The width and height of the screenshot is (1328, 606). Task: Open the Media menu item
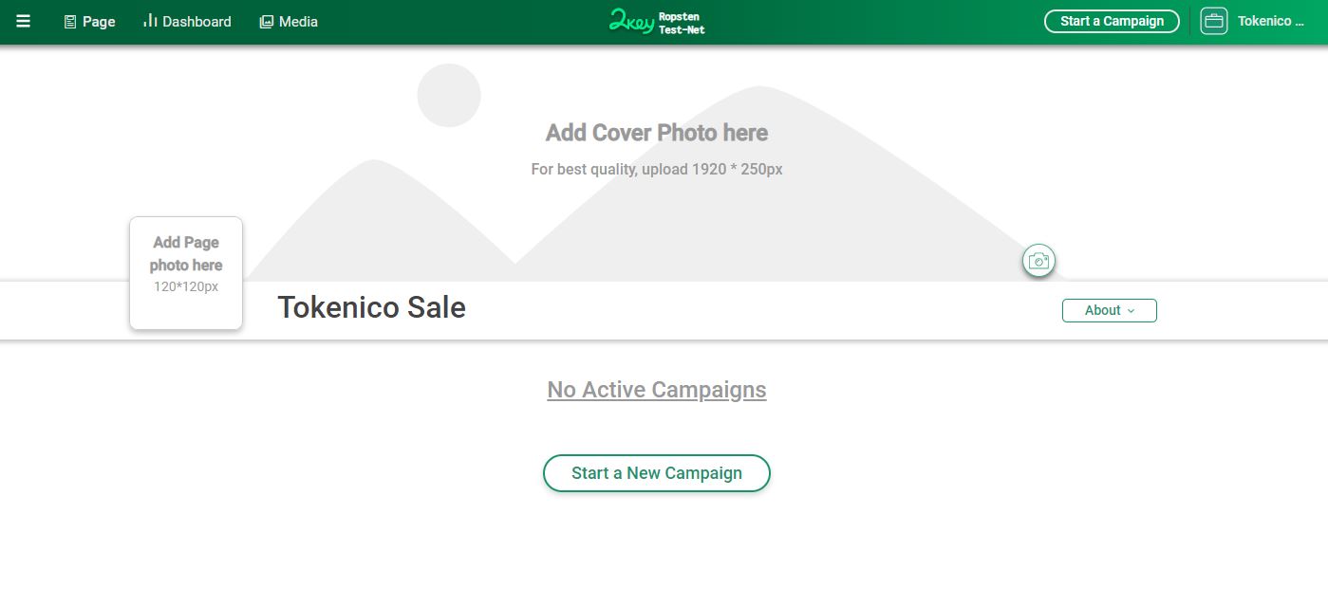[x=289, y=22]
